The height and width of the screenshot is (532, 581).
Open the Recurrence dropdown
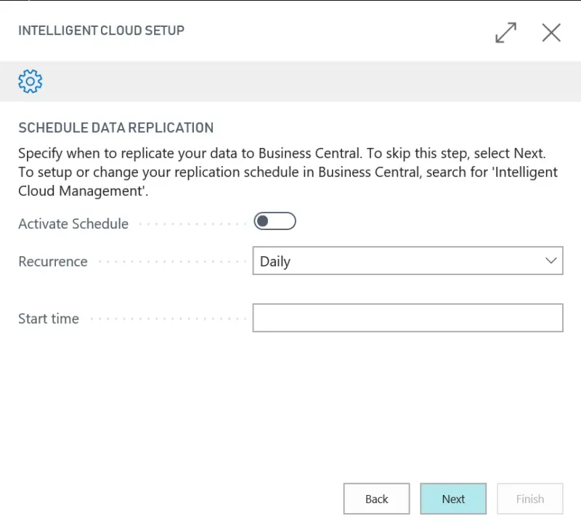[407, 261]
